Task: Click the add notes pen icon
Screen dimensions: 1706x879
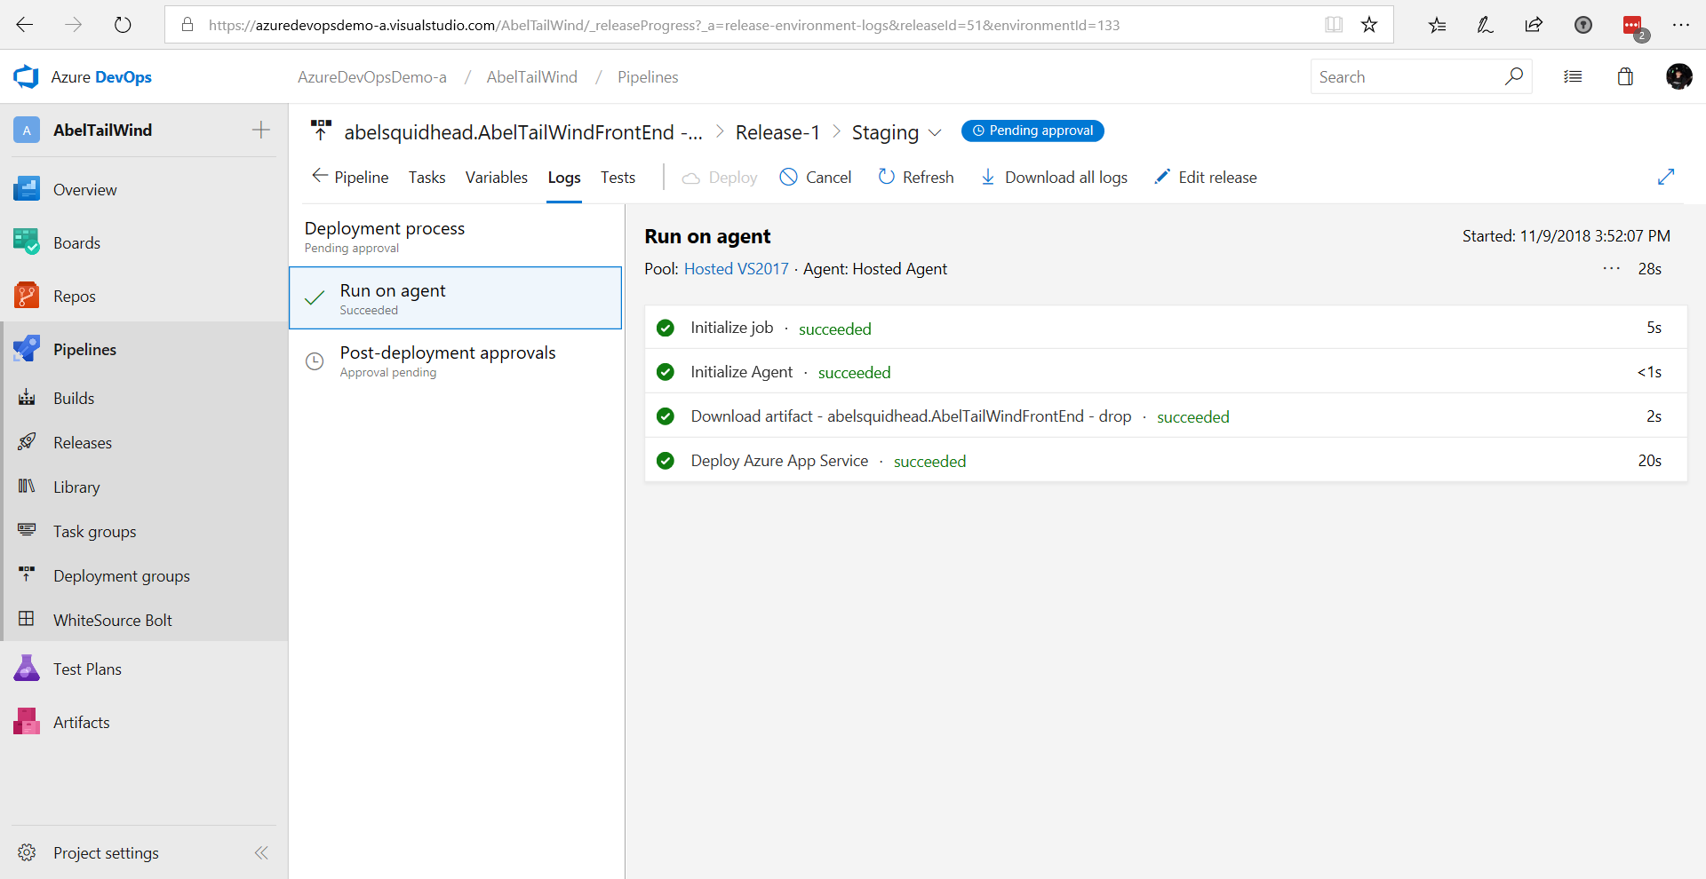Action: (1485, 25)
